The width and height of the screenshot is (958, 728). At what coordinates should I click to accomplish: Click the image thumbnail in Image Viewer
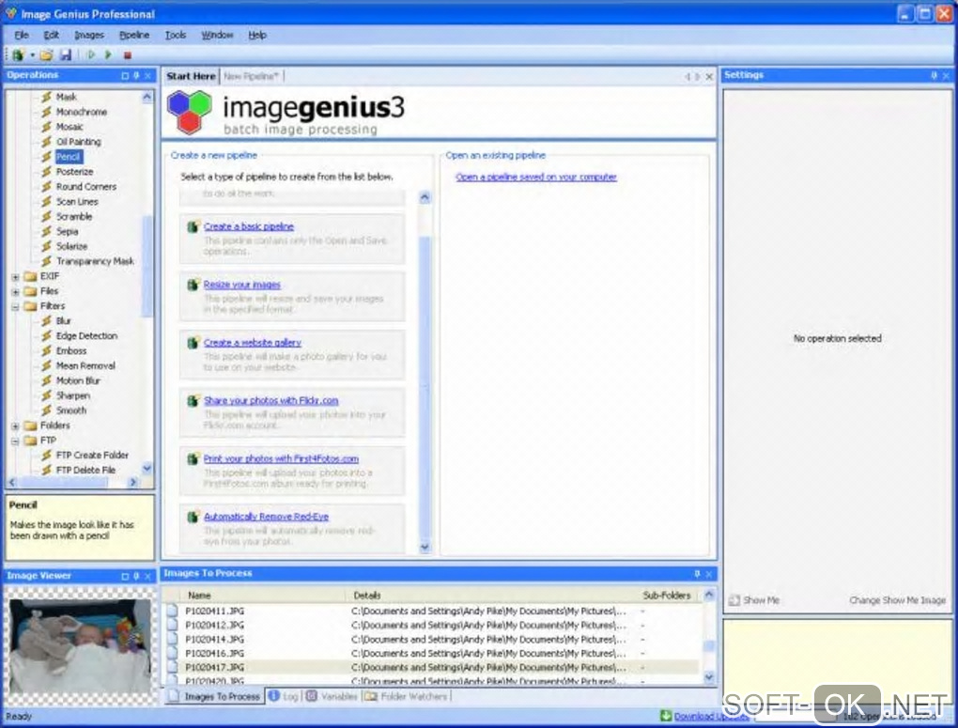click(x=78, y=645)
